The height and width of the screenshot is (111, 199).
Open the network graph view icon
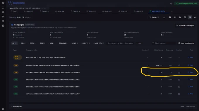180,17
